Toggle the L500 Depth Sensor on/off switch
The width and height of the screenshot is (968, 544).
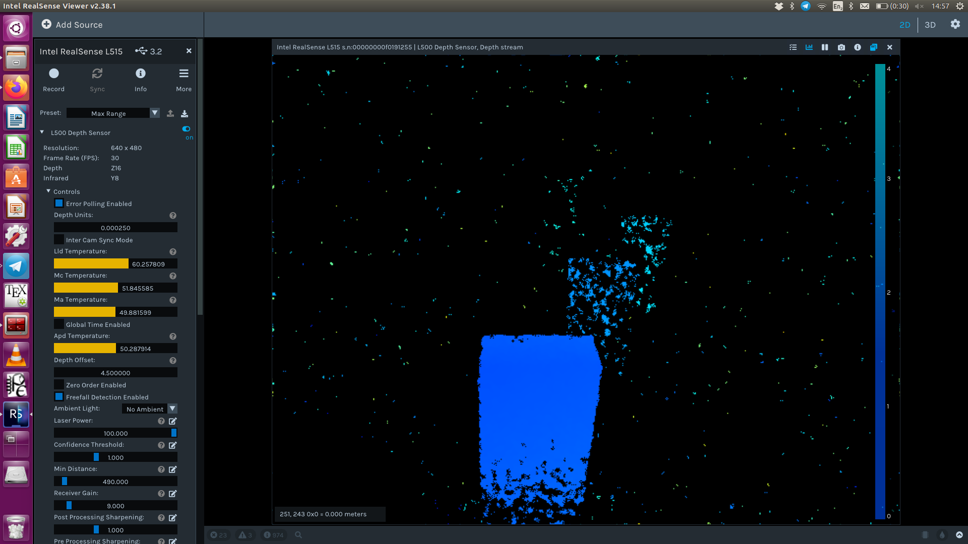186,129
